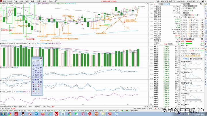
Task: Open the 数据 menu
Action: coord(33,1)
